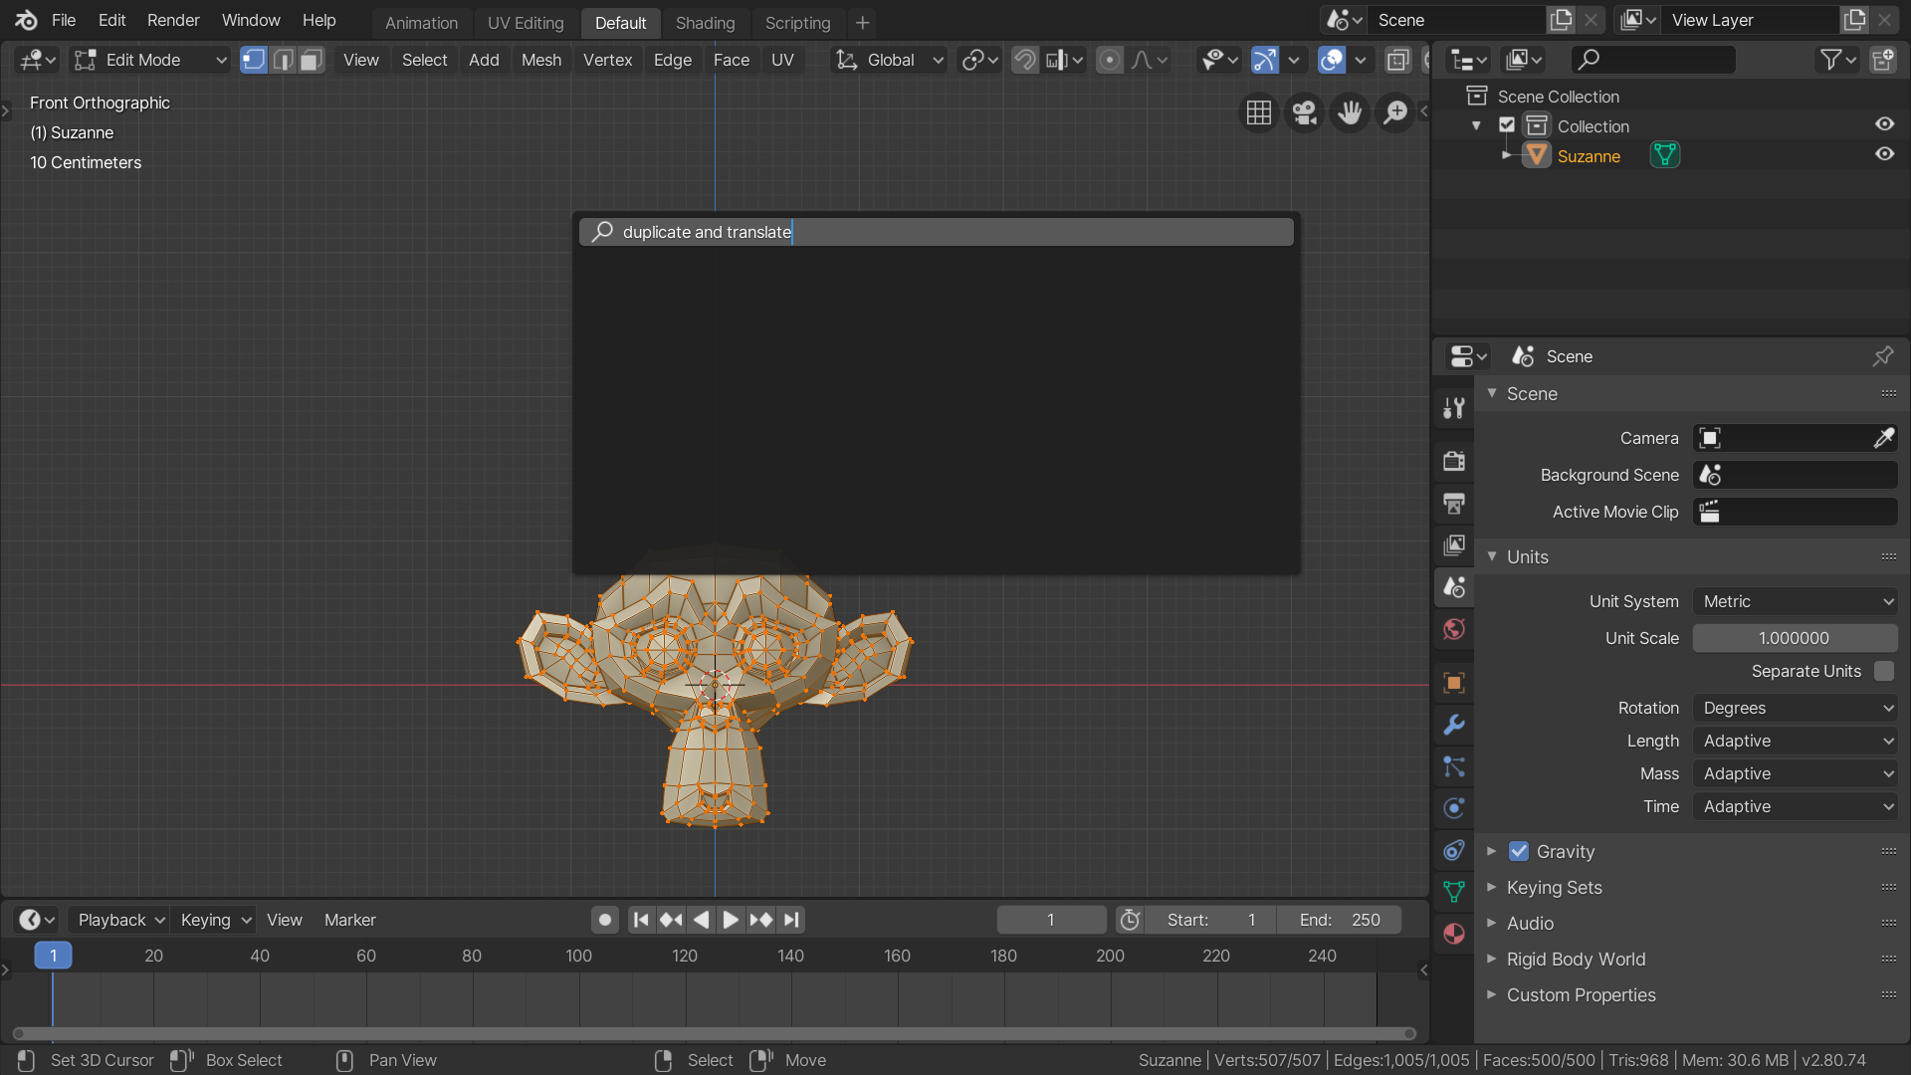The image size is (1911, 1075).
Task: Toggle X-ray display
Action: pos(1397,60)
